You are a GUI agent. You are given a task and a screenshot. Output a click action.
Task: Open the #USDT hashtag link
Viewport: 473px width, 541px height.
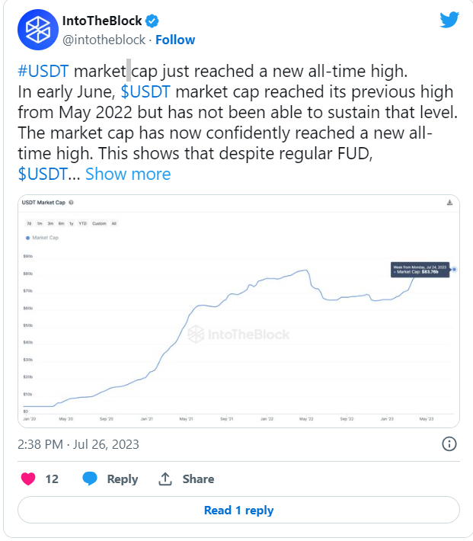[x=43, y=71]
